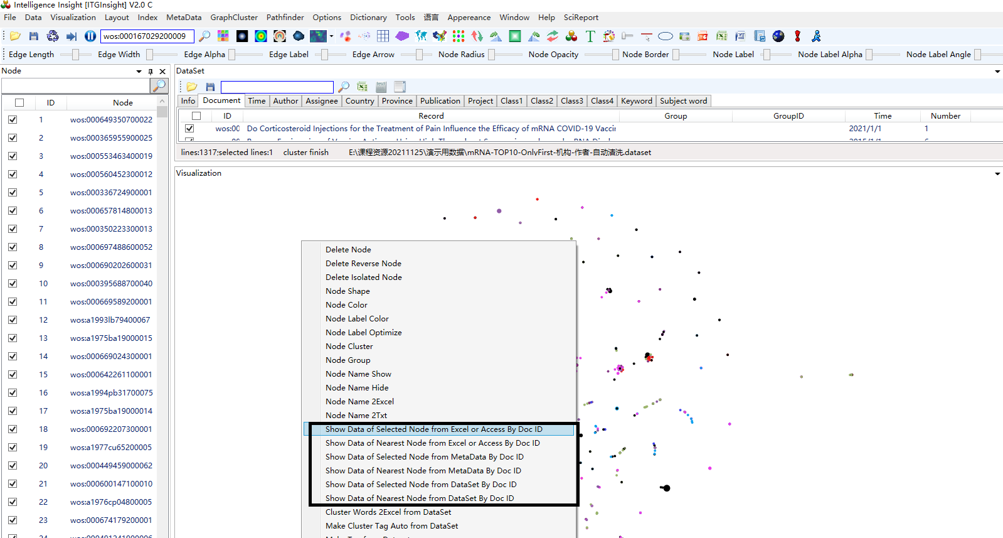
Task: Click Show Data of Selected Node from MetaData
Action: click(424, 457)
